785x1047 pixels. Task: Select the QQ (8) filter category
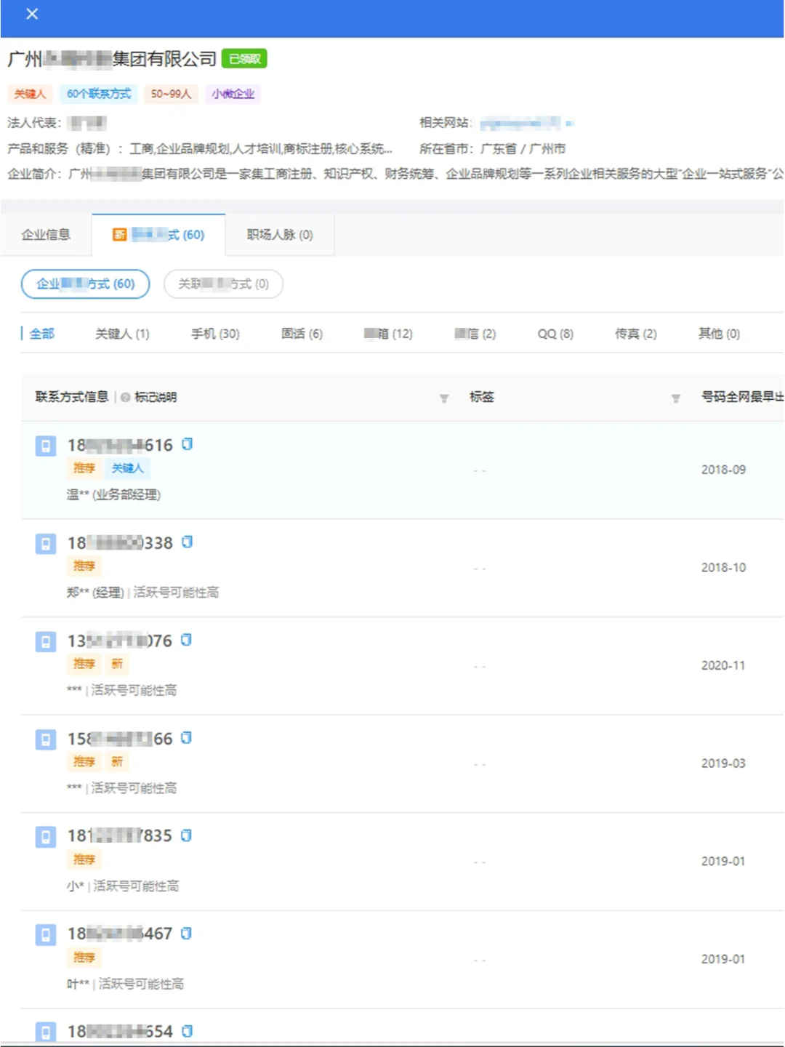click(555, 334)
